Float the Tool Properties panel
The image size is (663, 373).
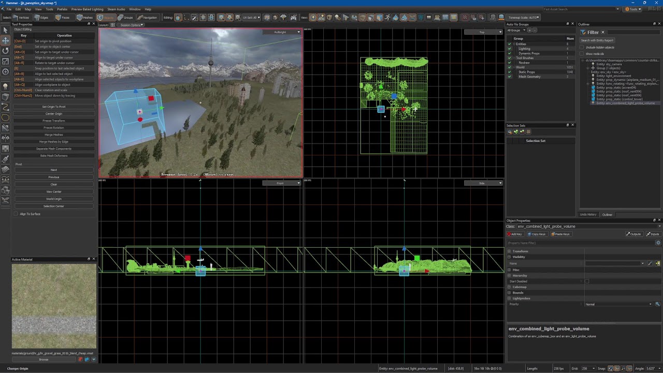[x=89, y=24]
